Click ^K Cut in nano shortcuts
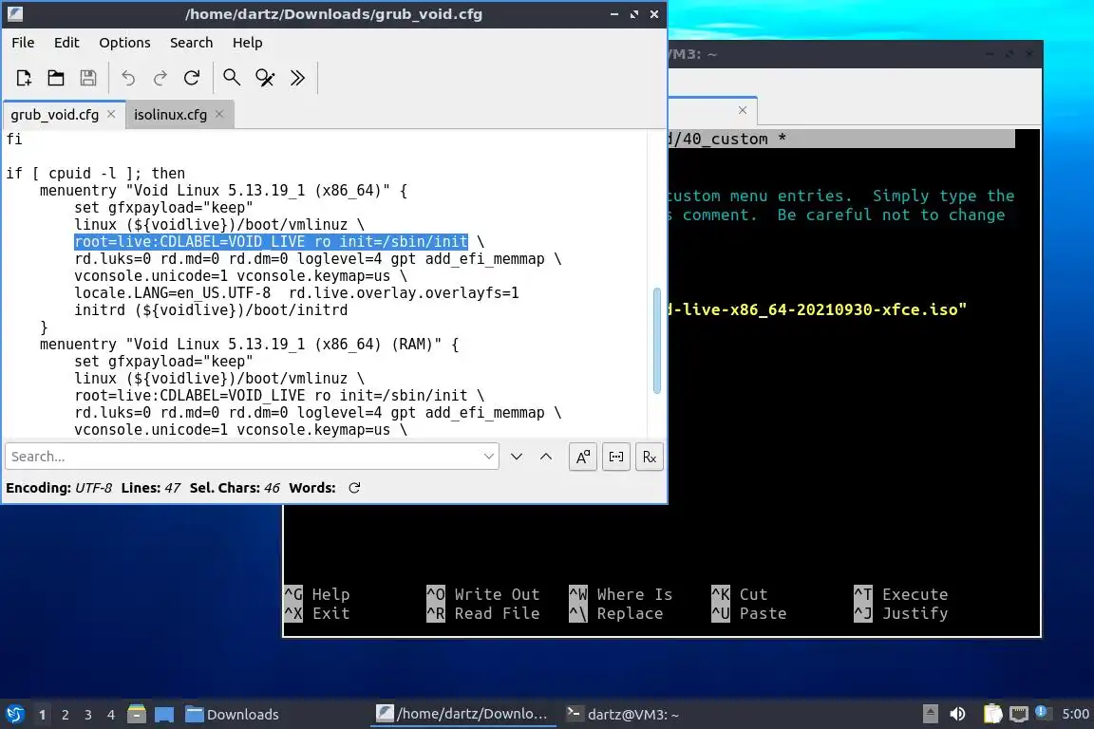The image size is (1094, 729). 740,594
